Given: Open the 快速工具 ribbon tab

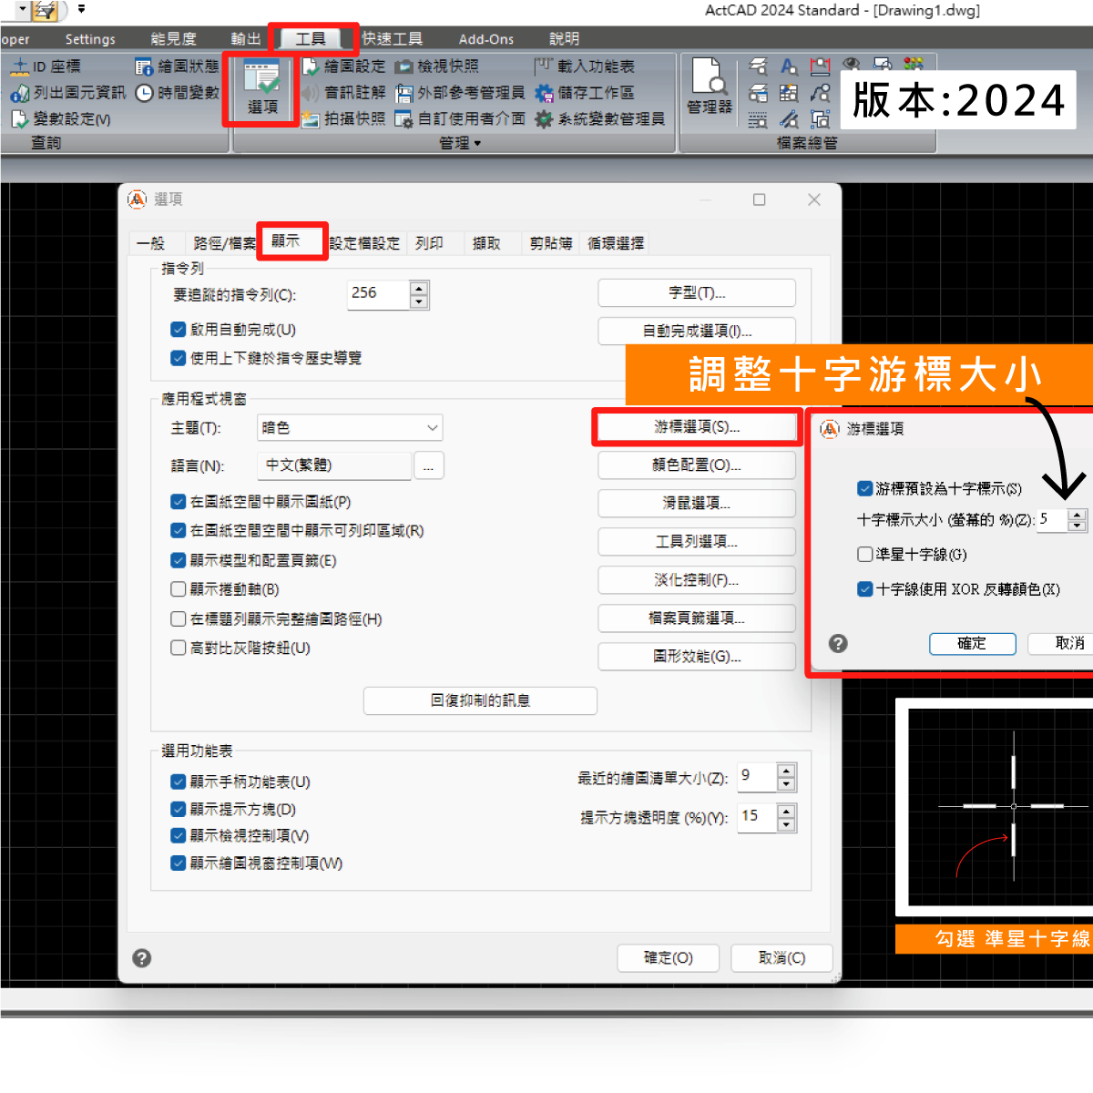Looking at the screenshot, I should coord(393,39).
